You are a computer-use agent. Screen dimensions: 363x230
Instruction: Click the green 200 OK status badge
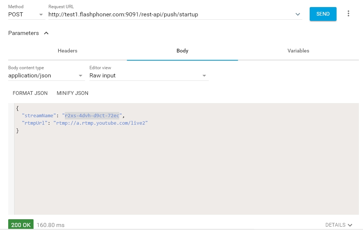tap(21, 225)
